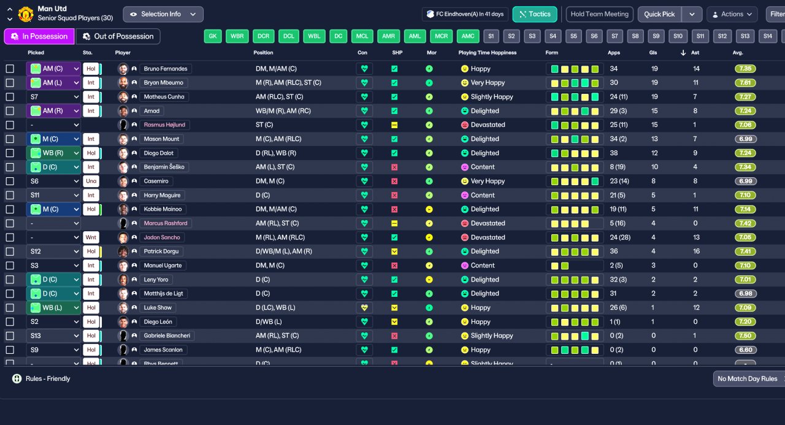Screen dimensions: 785x425
Task: Select the S10 substitute slot
Action: tap(678, 36)
